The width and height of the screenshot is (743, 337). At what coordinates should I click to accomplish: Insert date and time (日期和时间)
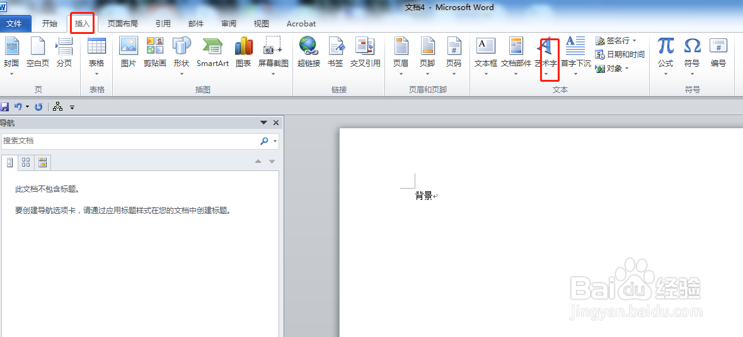click(x=620, y=54)
